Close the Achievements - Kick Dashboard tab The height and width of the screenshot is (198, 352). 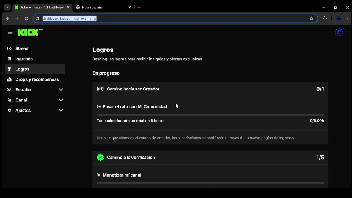68,7
